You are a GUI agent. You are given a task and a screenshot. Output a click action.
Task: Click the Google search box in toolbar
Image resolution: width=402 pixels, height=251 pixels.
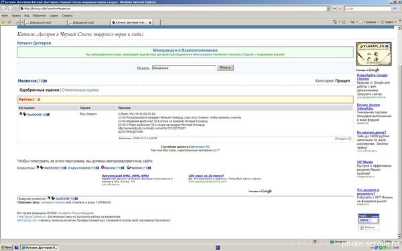pos(368,9)
